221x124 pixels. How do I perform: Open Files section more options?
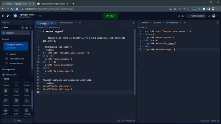[31, 28]
